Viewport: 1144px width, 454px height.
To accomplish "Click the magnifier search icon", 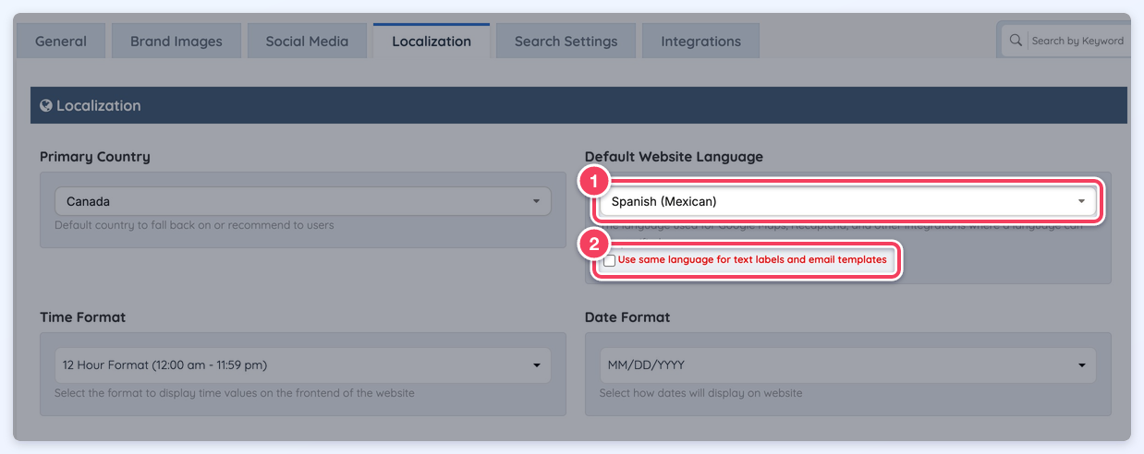I will pyautogui.click(x=1016, y=41).
